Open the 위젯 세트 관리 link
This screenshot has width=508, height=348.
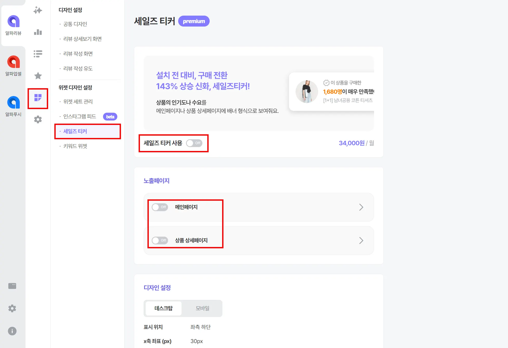tap(78, 102)
